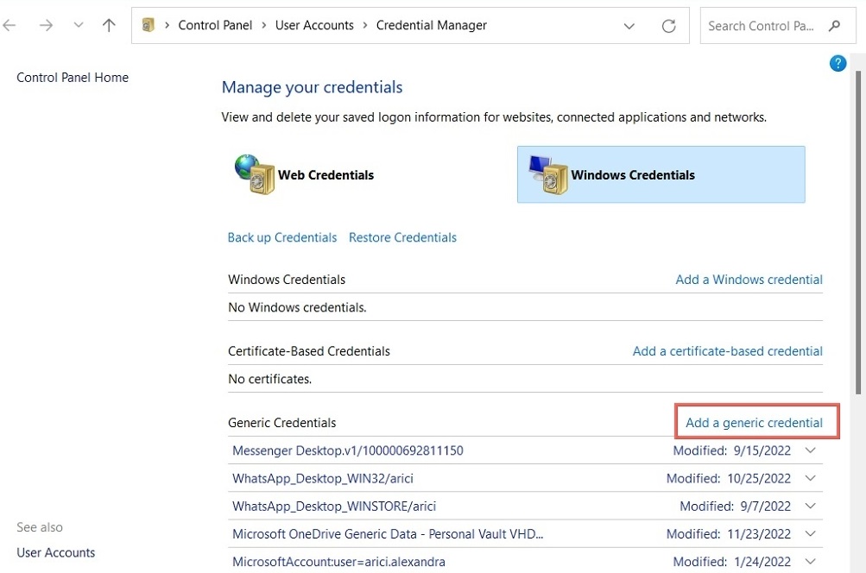Refresh the page with the refresh icon
The height and width of the screenshot is (573, 866).
669,25
